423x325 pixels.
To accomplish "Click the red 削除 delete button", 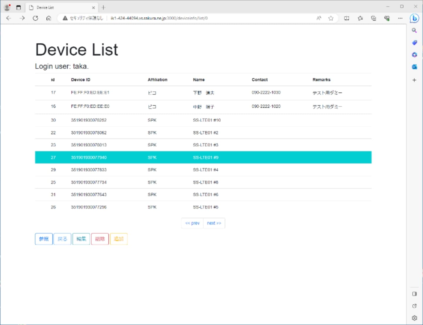I will click(x=100, y=239).
